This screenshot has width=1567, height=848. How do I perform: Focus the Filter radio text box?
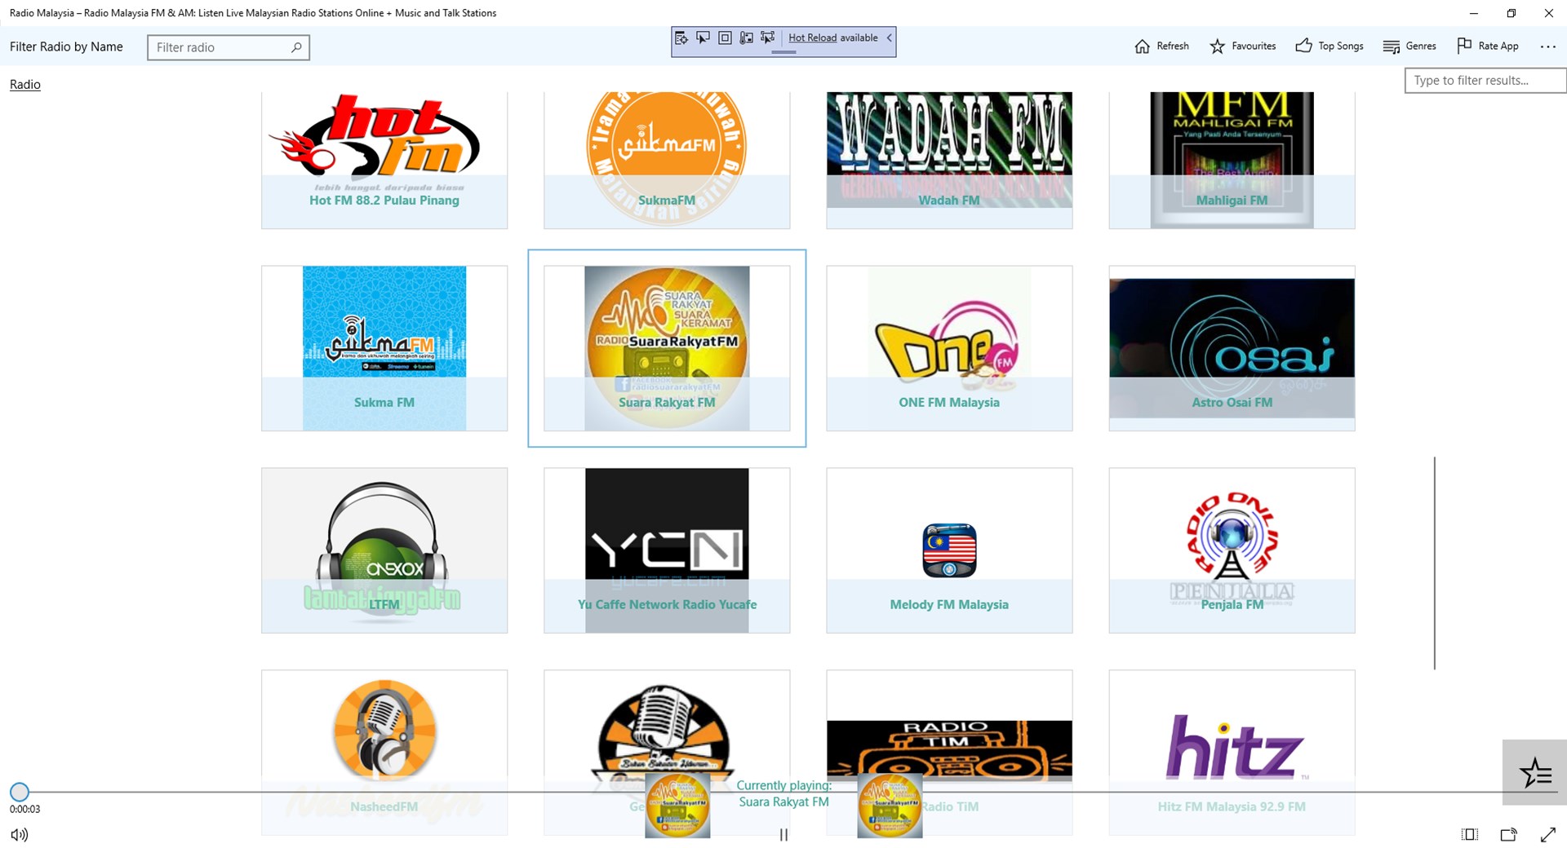tap(229, 47)
